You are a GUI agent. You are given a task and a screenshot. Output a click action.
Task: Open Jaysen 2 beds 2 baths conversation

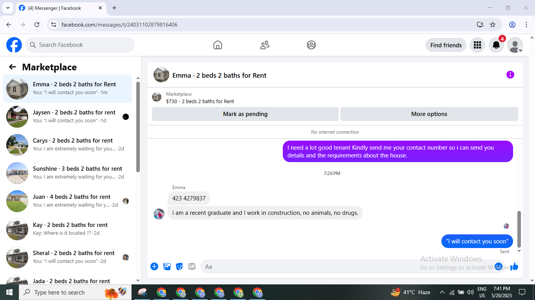[68, 117]
